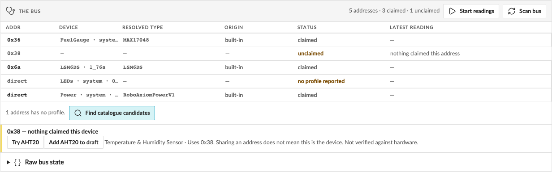The width and height of the screenshot is (552, 172).
Task: Click built-in origin in the 0x6a row
Action: click(234, 67)
